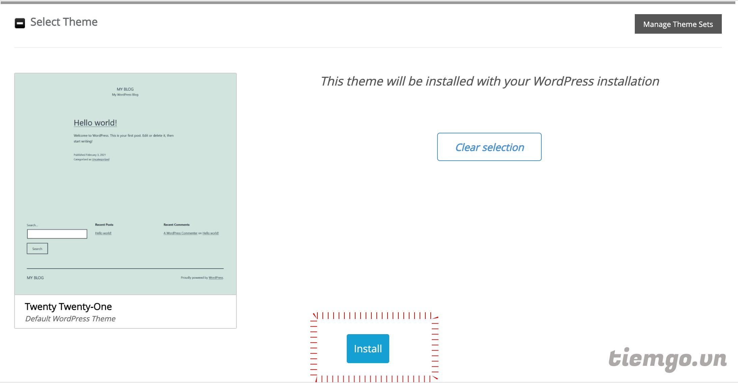Click MY BLOG title at preview top
Image resolution: width=738 pixels, height=384 pixels.
pyautogui.click(x=125, y=89)
